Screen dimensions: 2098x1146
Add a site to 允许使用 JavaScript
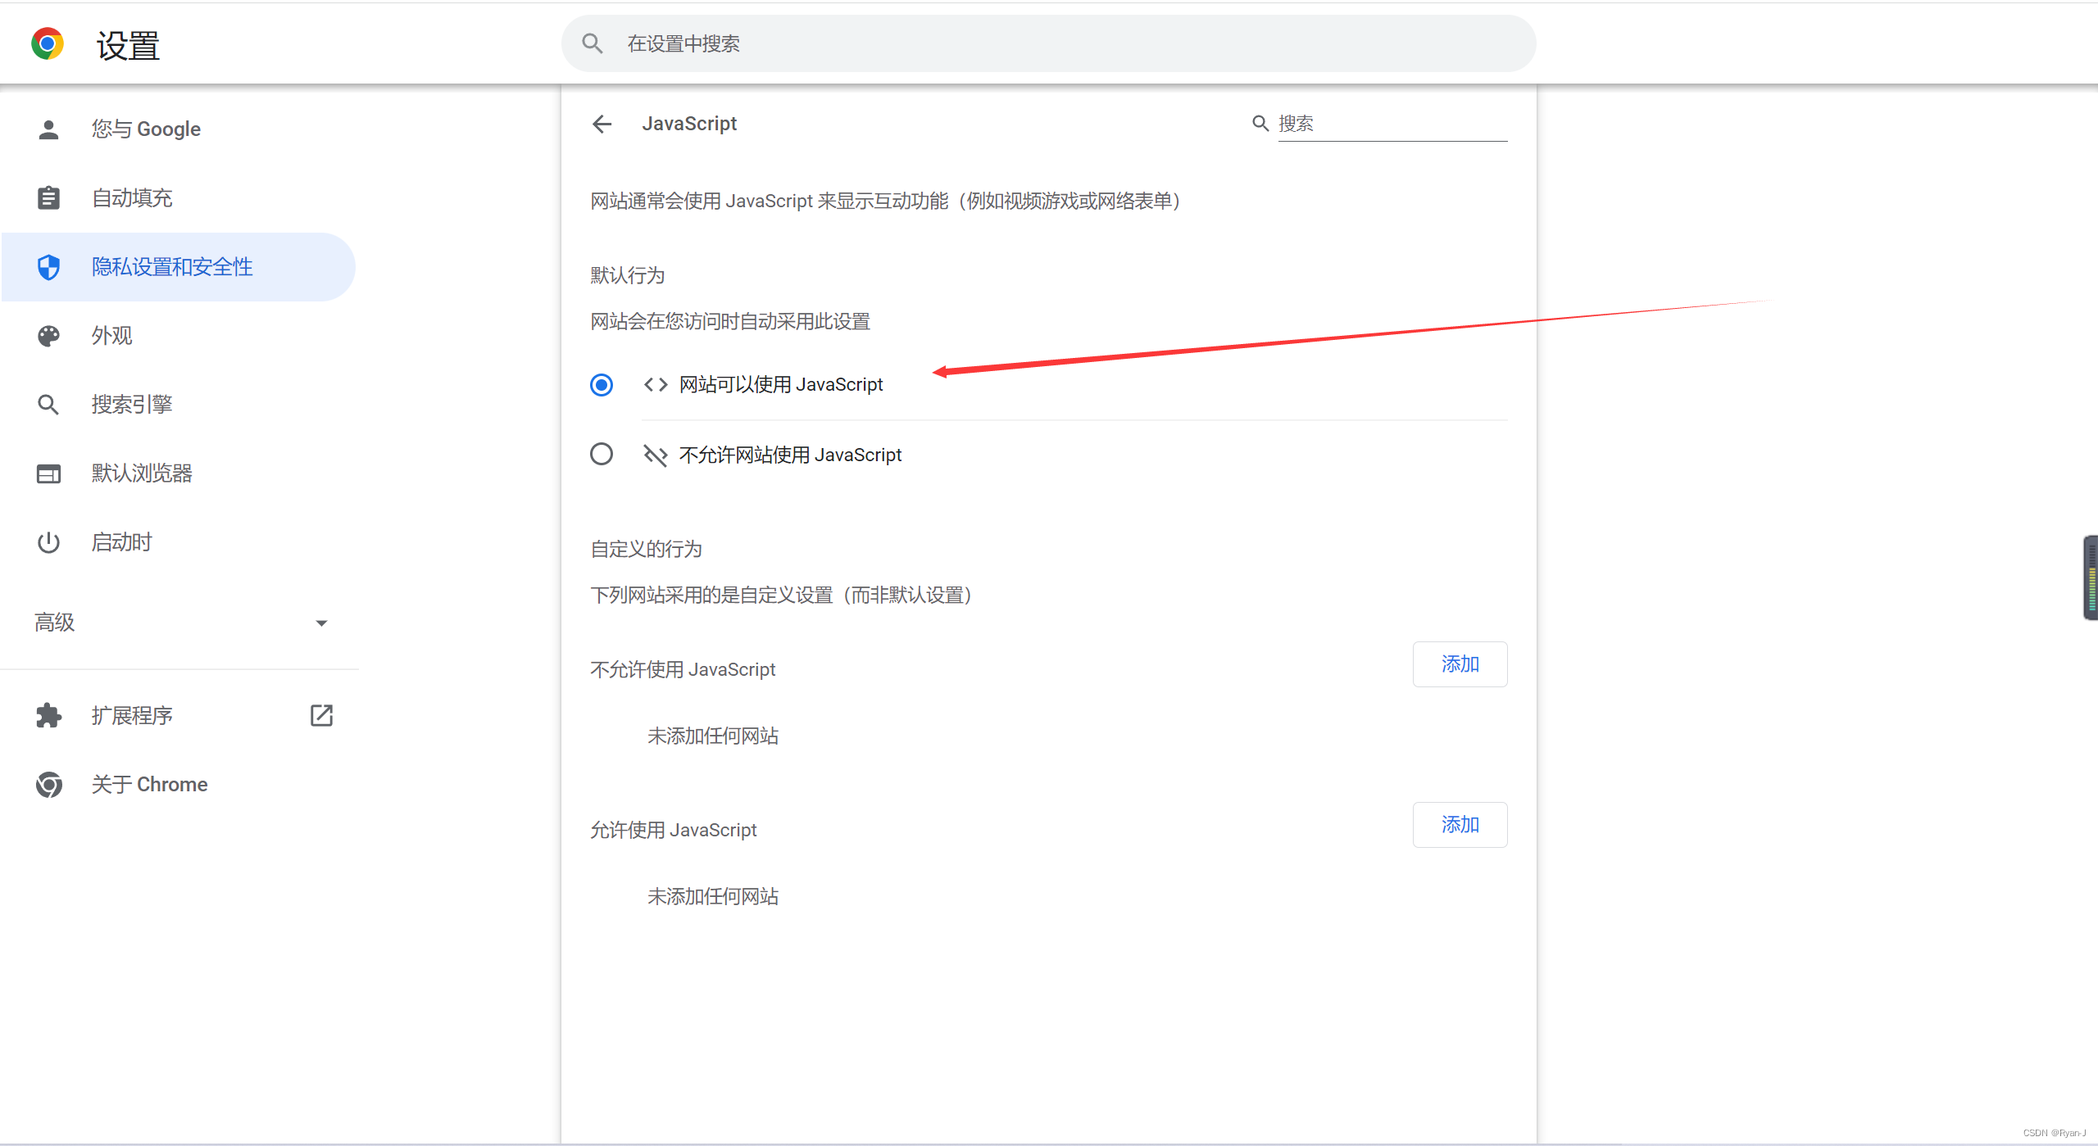(1460, 825)
